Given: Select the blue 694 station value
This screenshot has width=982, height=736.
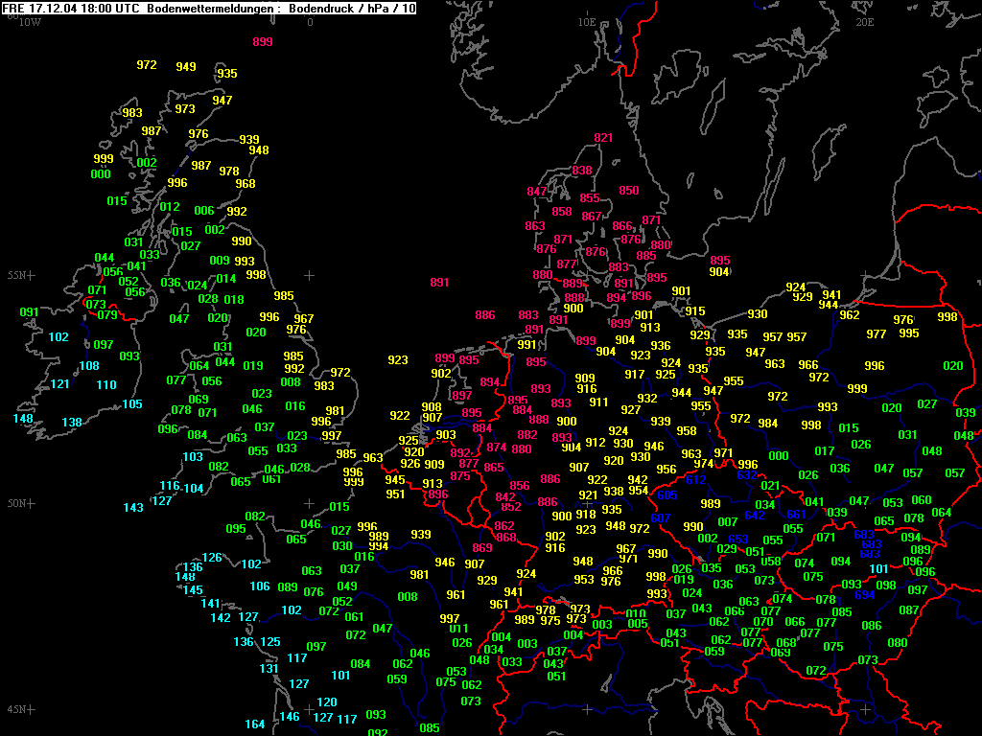Looking at the screenshot, I should (864, 595).
